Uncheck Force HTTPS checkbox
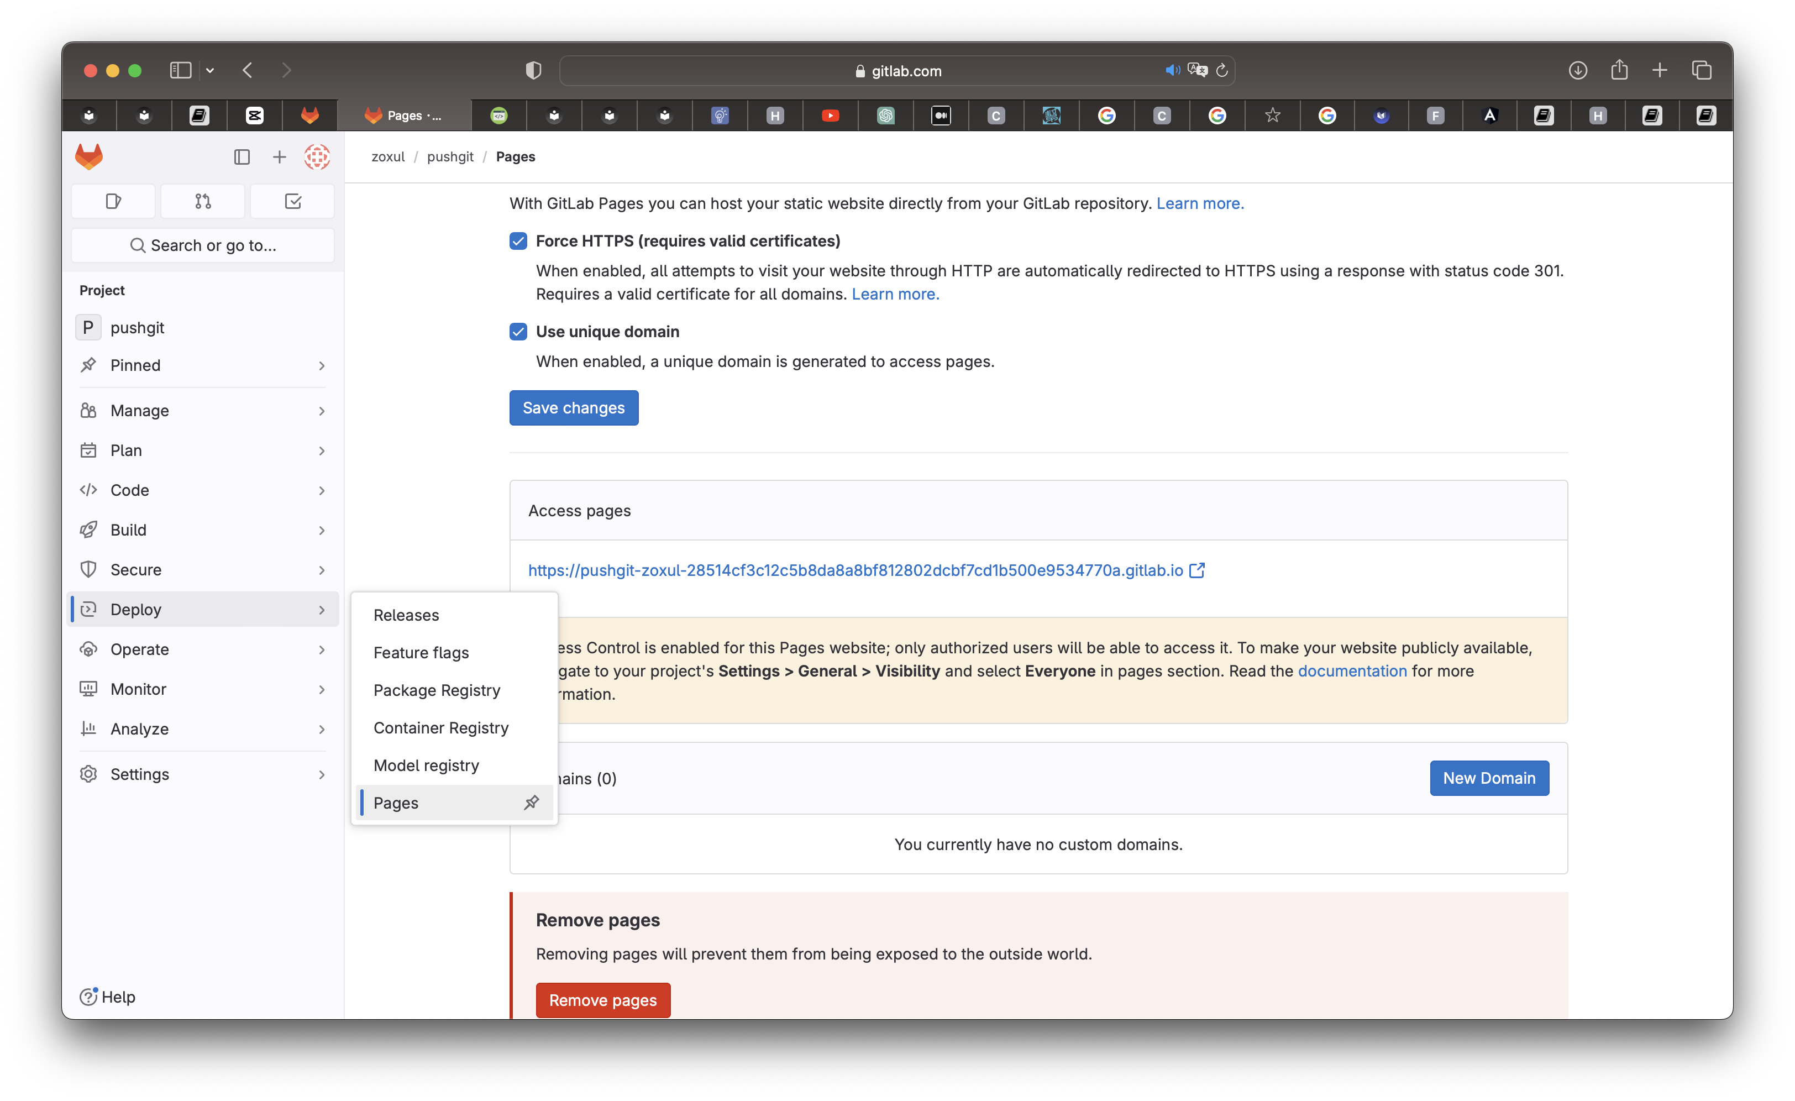 pos(518,241)
